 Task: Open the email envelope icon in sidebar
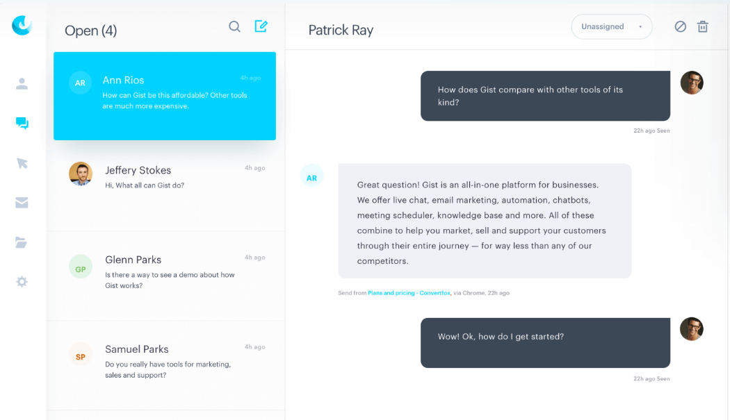point(22,203)
